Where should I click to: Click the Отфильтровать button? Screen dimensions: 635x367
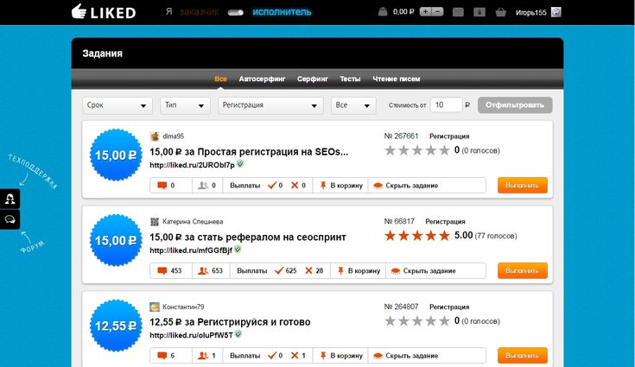pyautogui.click(x=515, y=105)
